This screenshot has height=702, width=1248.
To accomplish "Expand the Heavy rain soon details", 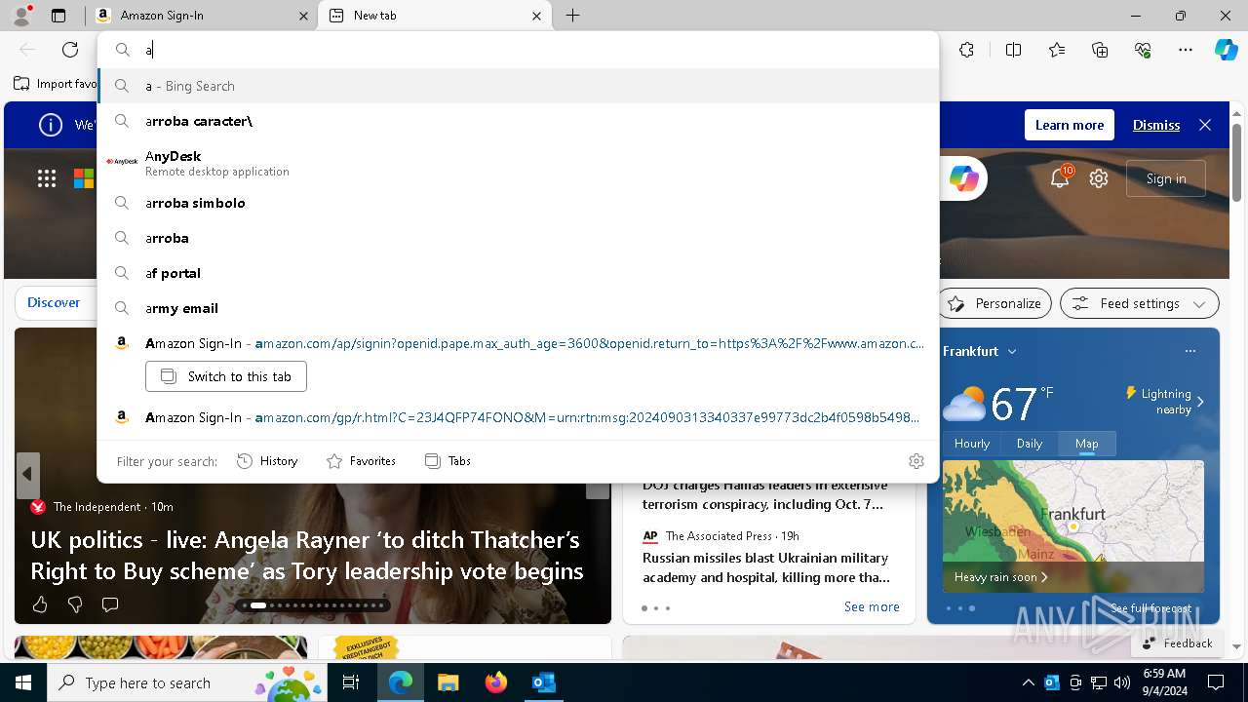I will pyautogui.click(x=1001, y=577).
